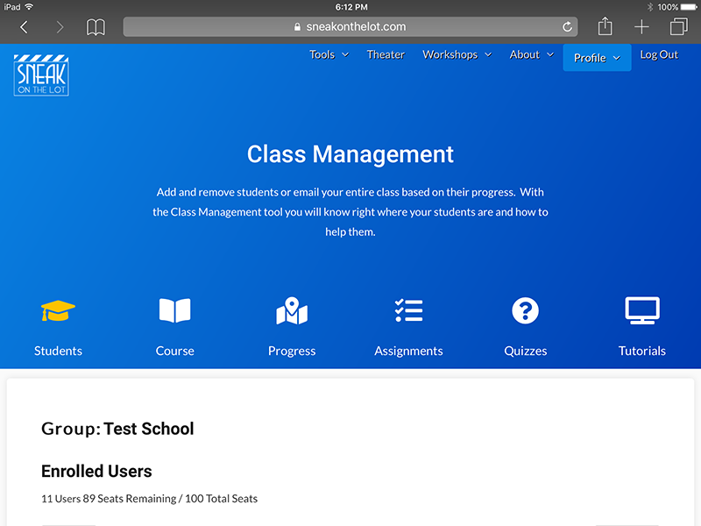The width and height of the screenshot is (701, 526).
Task: Tap the battery indicator in status bar
Action: pos(689,7)
